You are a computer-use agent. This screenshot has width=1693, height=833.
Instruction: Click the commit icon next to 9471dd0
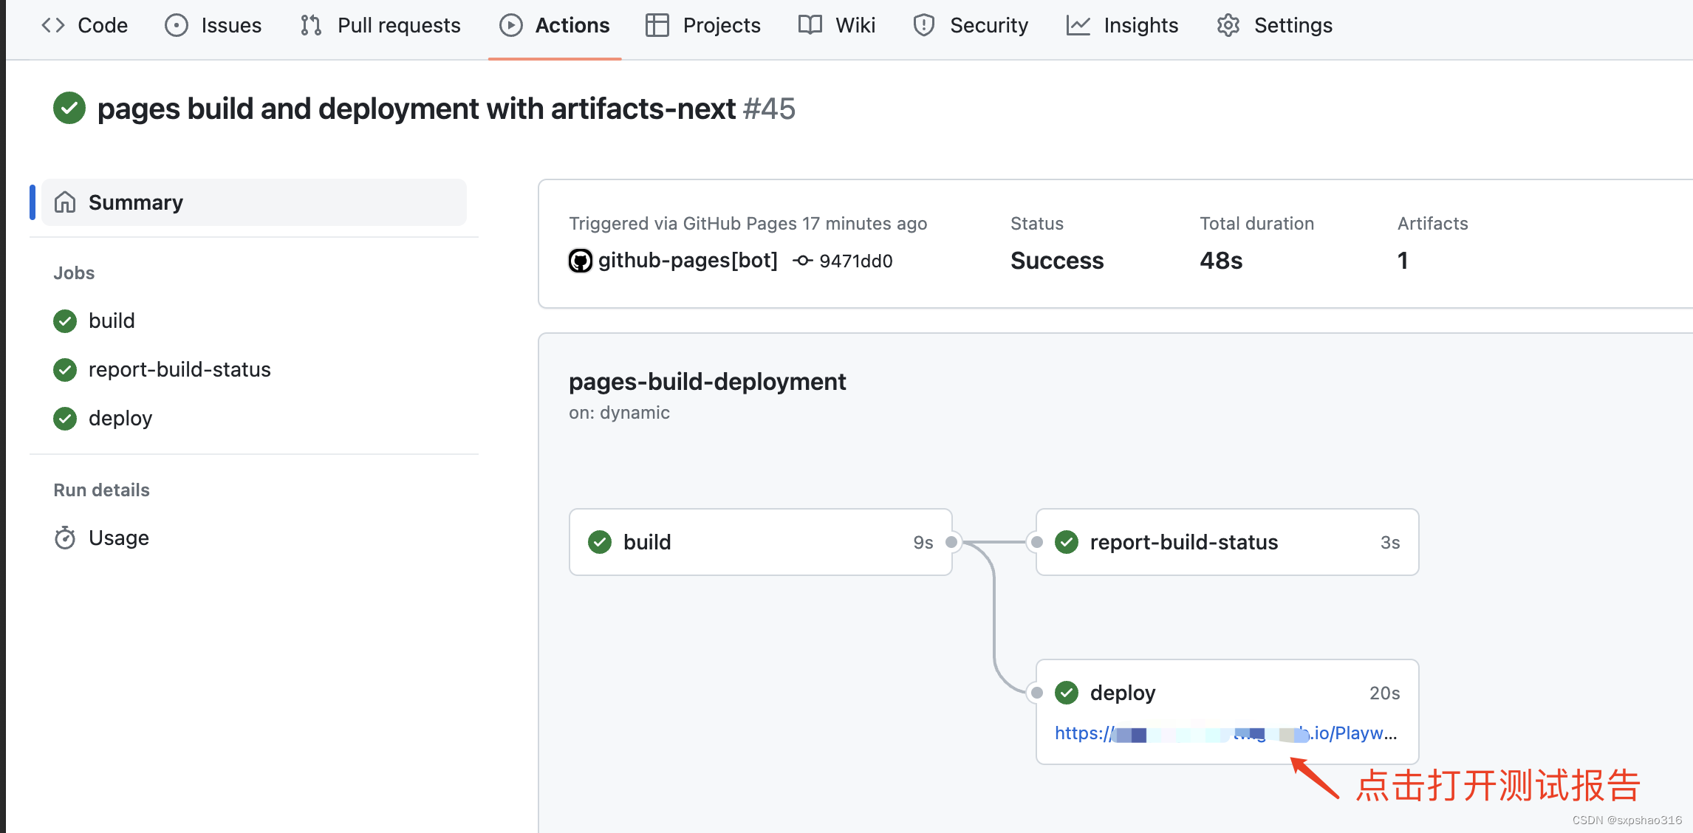point(803,261)
